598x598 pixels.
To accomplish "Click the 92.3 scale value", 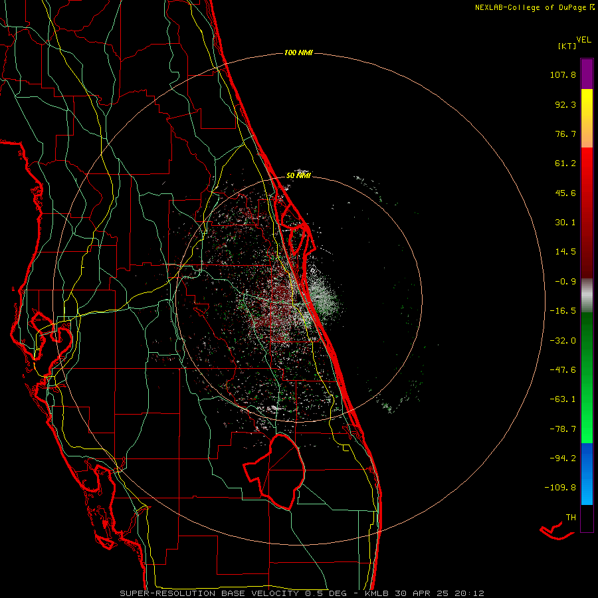I will [x=565, y=104].
